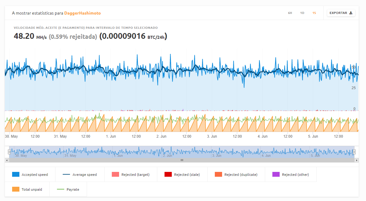Viewport: 366px width, 201px height.
Task: Click the 50 y-axis label
Action: coord(354,67)
